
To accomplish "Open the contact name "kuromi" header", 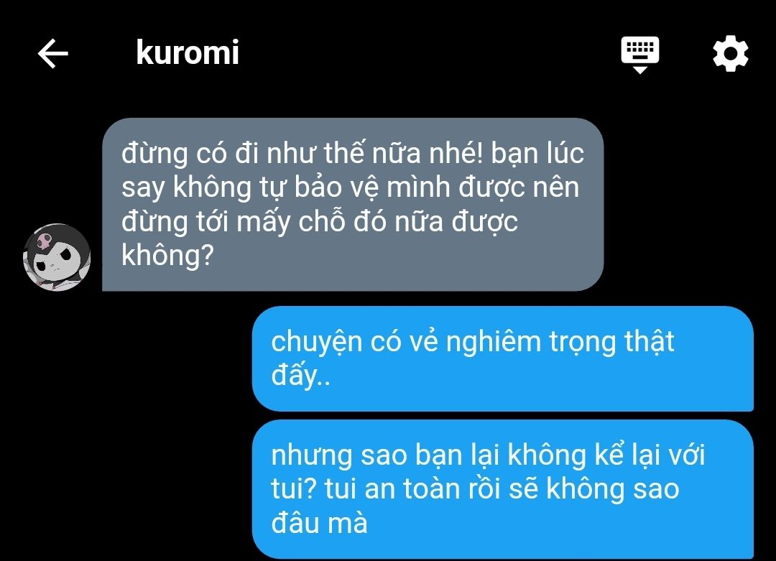I will (188, 52).
